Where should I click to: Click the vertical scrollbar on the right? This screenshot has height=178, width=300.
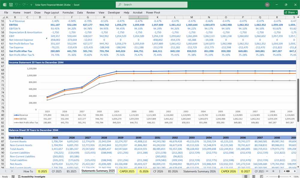(298, 90)
